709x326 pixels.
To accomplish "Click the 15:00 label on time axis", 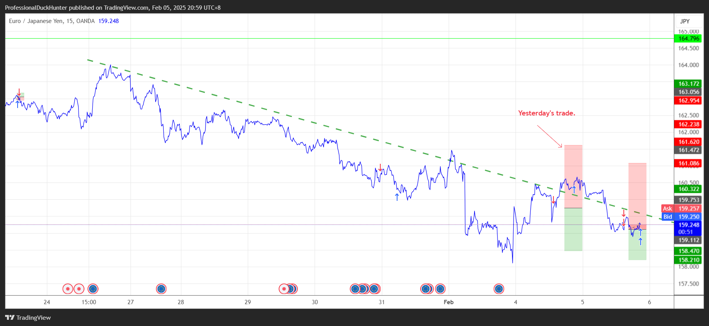I will click(89, 302).
